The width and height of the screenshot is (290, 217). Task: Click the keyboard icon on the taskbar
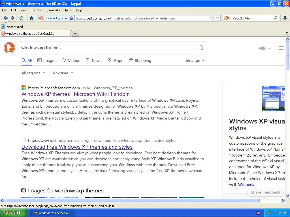click(x=258, y=213)
